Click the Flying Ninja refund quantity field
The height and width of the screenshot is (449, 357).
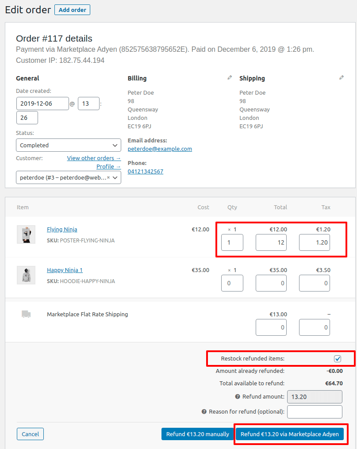pyautogui.click(x=232, y=242)
